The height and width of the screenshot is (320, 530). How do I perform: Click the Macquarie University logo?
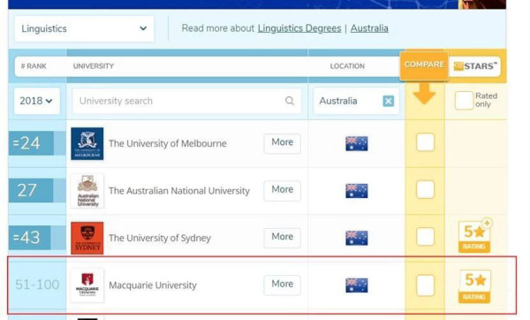pos(87,286)
